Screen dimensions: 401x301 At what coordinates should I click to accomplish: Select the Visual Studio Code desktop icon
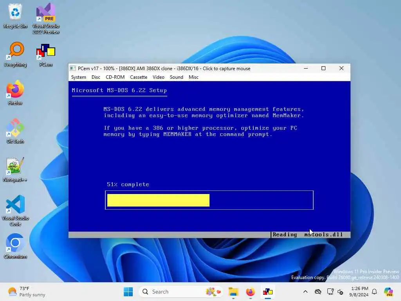pos(15,210)
